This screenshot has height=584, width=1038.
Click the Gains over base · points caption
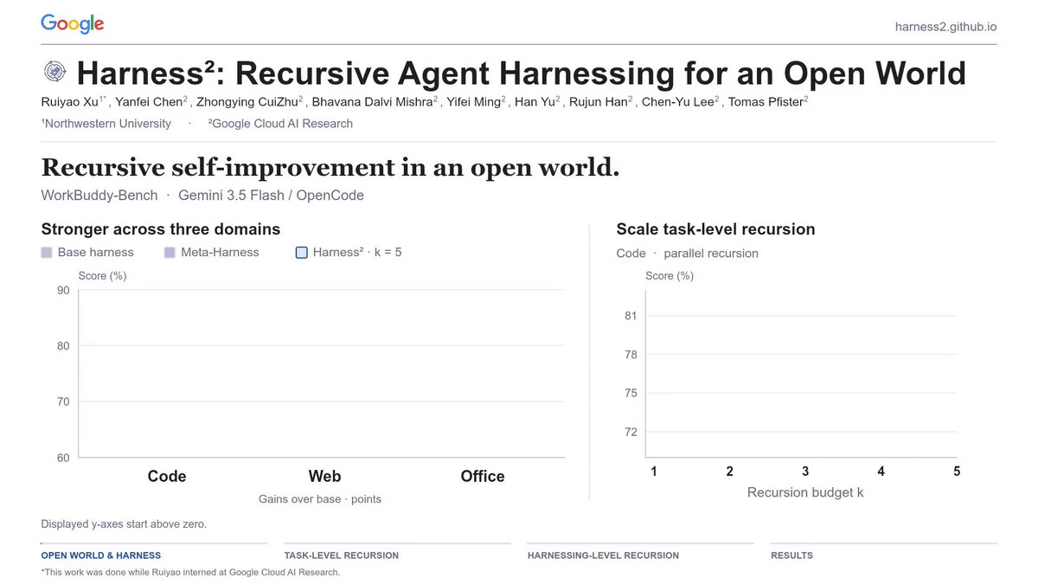click(320, 499)
